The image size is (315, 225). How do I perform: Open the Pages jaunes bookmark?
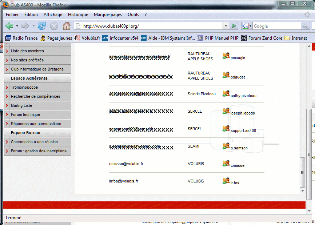click(56, 38)
